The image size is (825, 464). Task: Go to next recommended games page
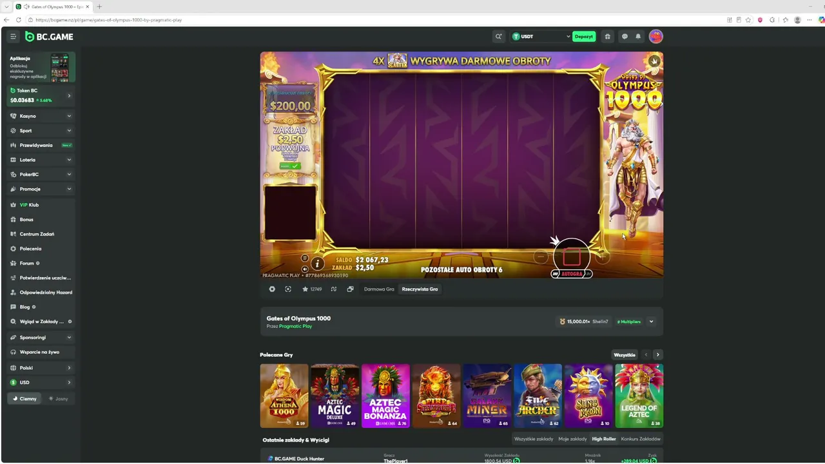coord(657,355)
